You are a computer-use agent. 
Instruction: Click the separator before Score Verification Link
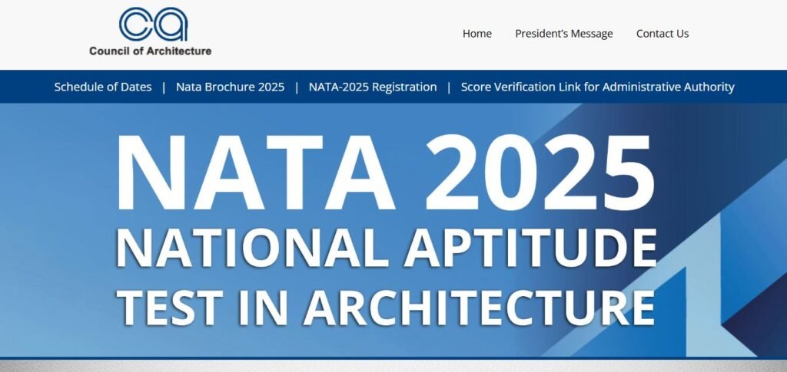(x=449, y=87)
